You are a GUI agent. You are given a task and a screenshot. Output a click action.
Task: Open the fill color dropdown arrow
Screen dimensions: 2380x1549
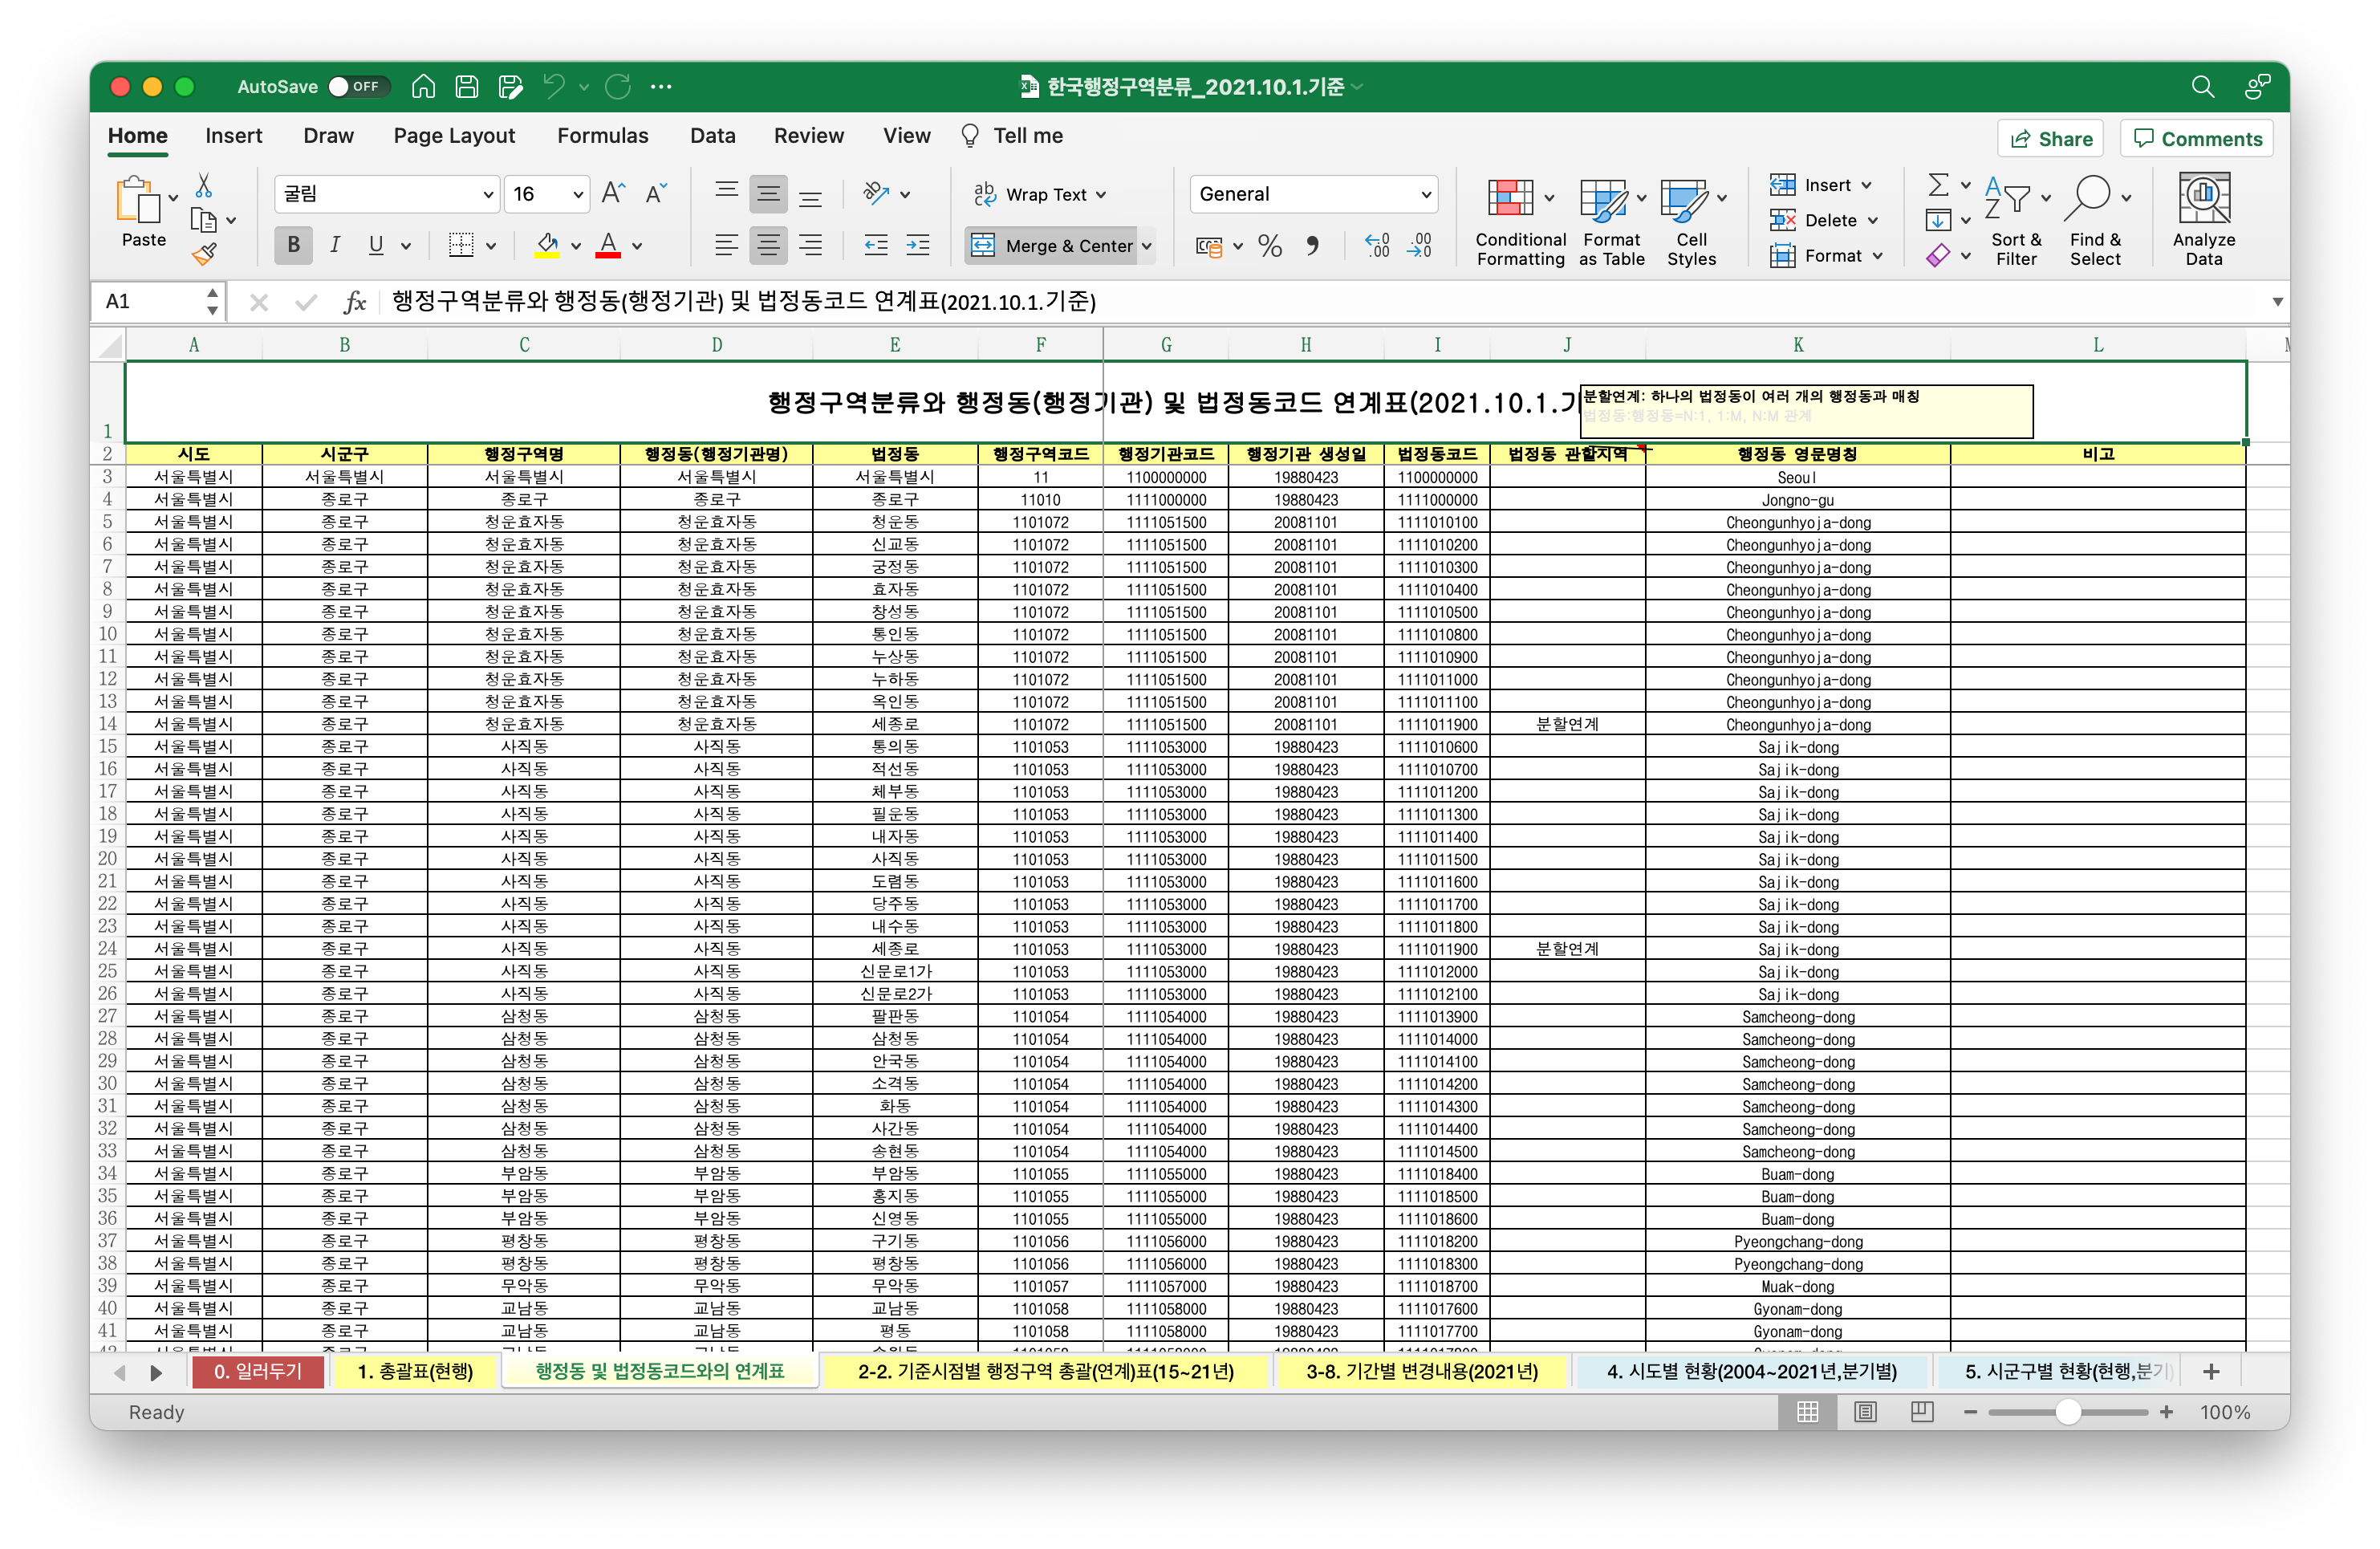[x=576, y=245]
